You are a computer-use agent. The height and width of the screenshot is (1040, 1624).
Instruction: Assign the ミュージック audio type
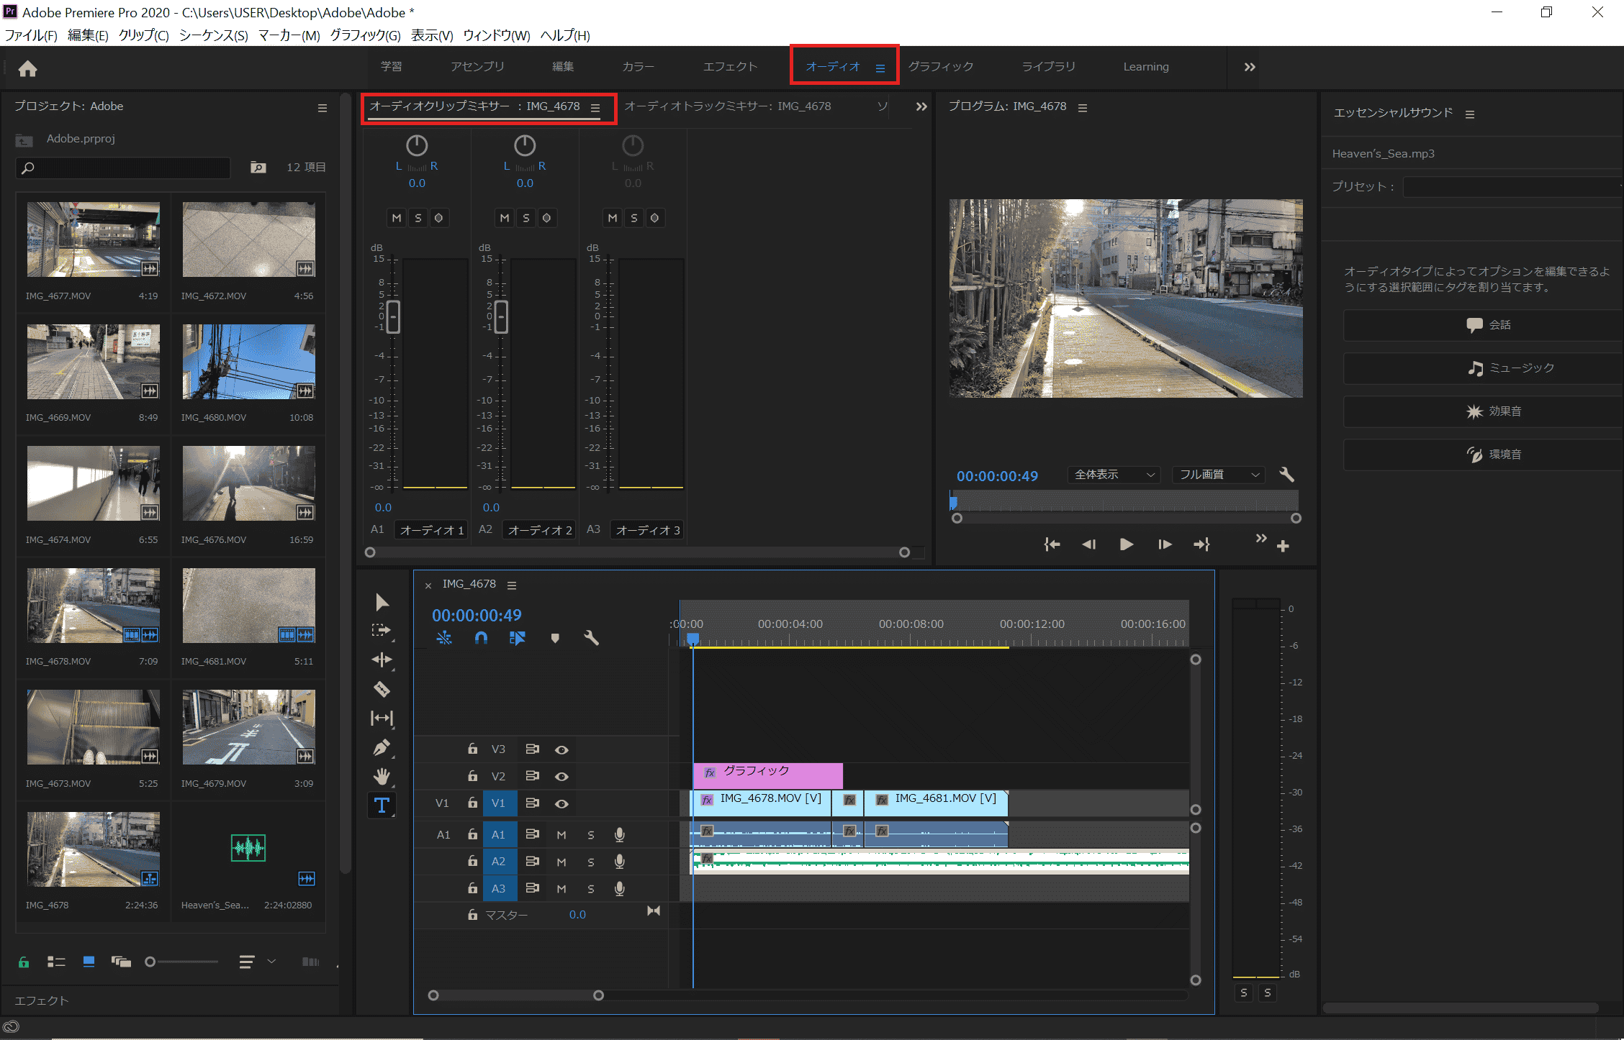click(x=1483, y=368)
